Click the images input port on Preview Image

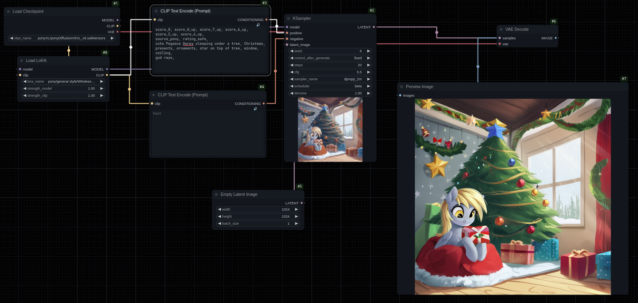(x=400, y=95)
